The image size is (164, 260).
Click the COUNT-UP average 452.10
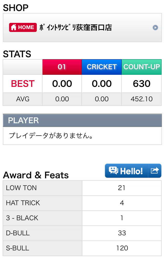pos(141,99)
